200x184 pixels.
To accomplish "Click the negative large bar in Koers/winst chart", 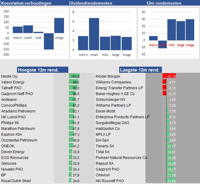I will pos(49,41).
